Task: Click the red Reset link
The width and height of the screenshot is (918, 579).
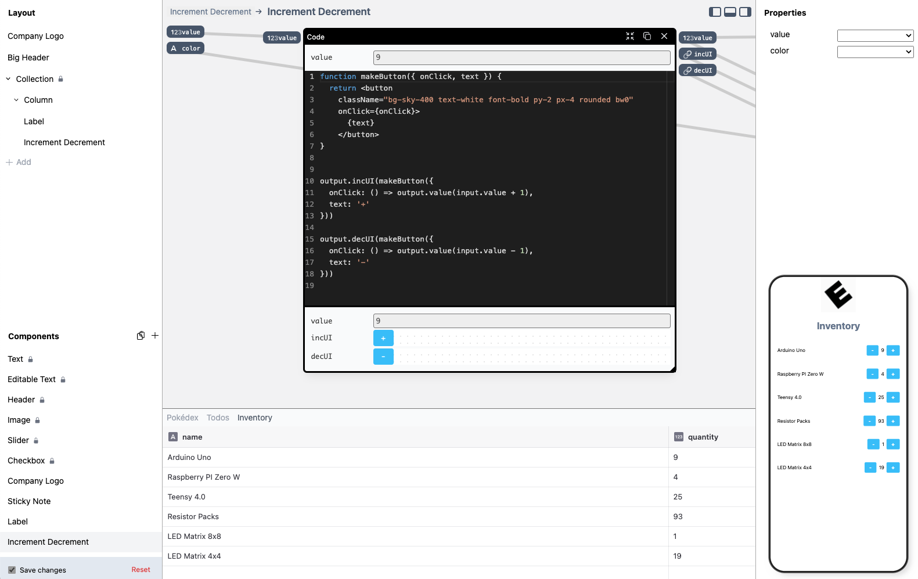Action: tap(141, 570)
